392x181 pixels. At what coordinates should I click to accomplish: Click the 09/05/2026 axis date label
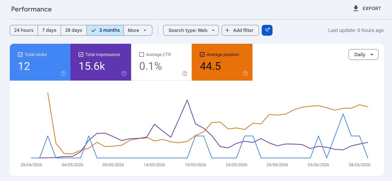click(x=113, y=165)
